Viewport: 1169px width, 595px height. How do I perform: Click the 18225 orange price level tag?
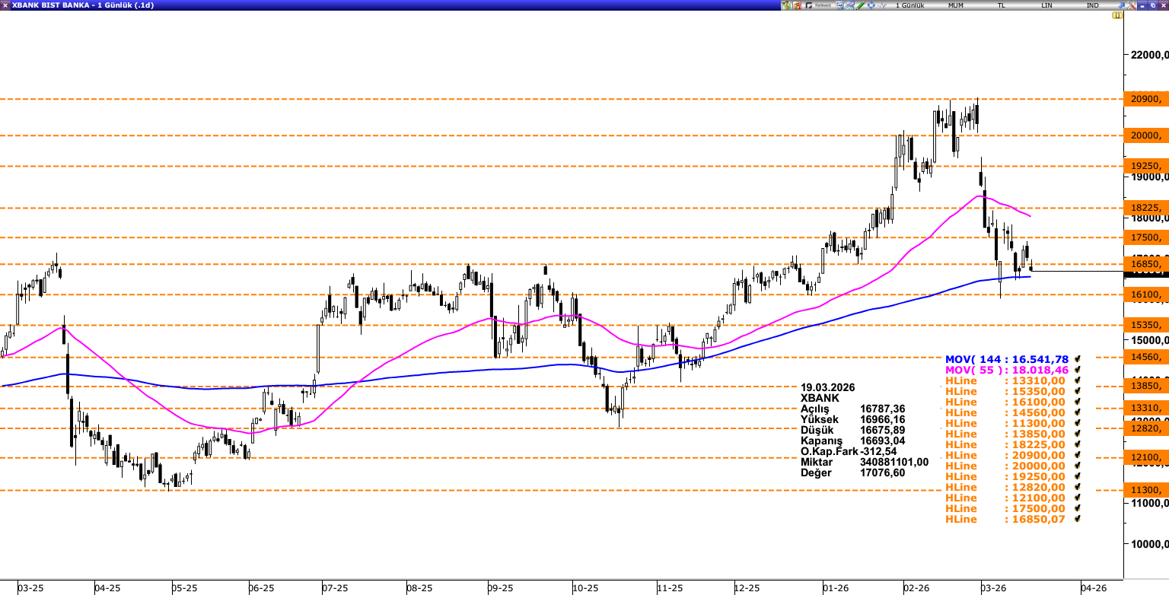(x=1145, y=208)
